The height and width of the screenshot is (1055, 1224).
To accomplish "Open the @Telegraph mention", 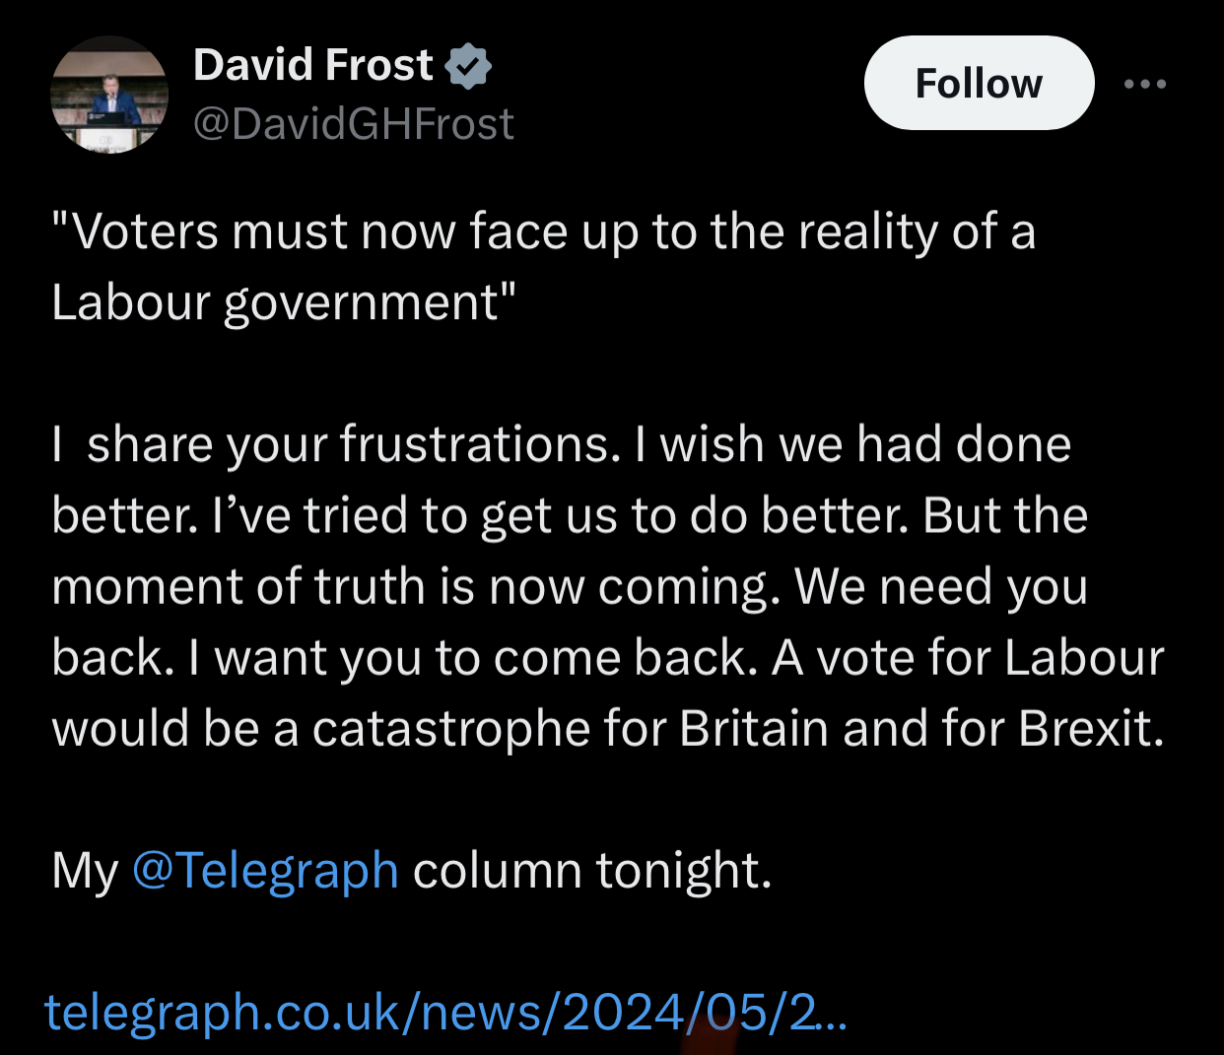I will click(x=264, y=871).
